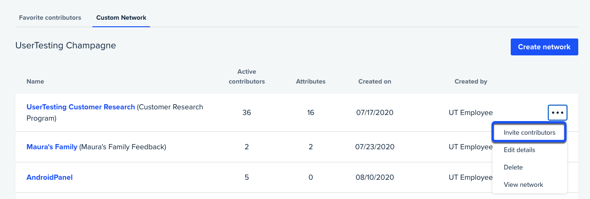Viewport: 590px width, 199px height.
Task: Click the Attributes column header
Action: tap(310, 81)
